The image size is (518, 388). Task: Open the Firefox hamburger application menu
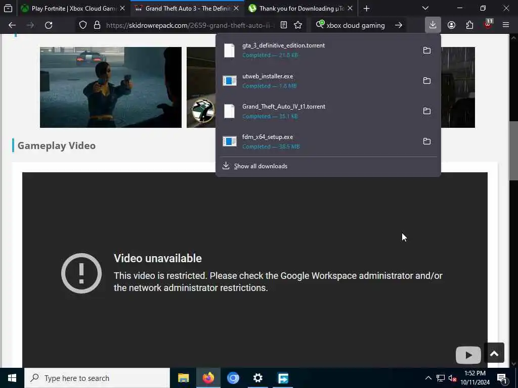click(506, 25)
